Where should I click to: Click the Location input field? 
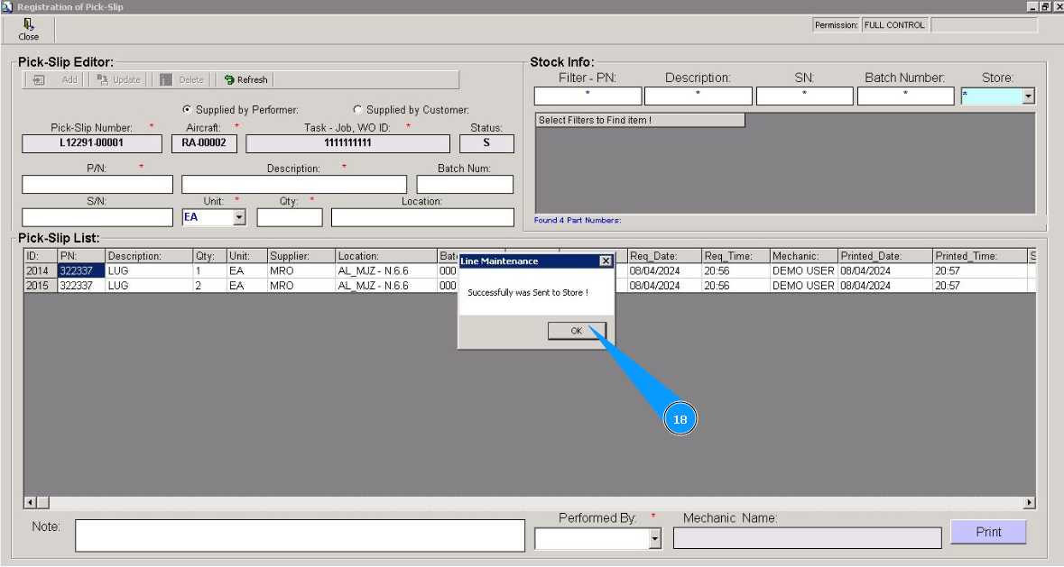(422, 217)
